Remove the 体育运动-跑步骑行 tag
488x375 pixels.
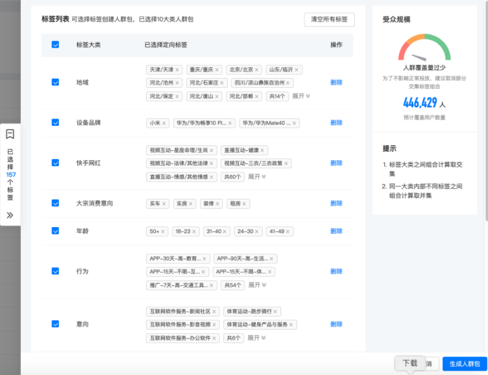275,312
